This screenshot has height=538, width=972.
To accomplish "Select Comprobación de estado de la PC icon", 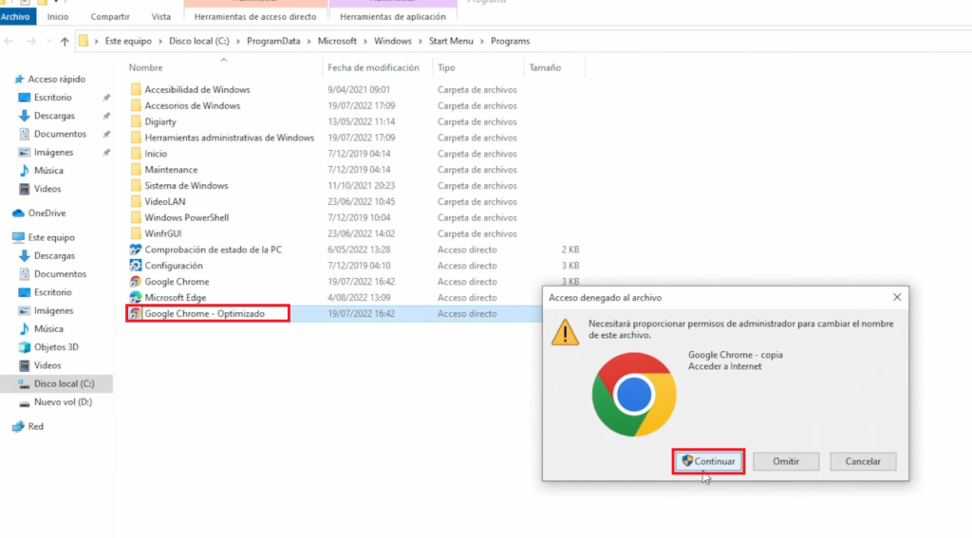I will (135, 250).
